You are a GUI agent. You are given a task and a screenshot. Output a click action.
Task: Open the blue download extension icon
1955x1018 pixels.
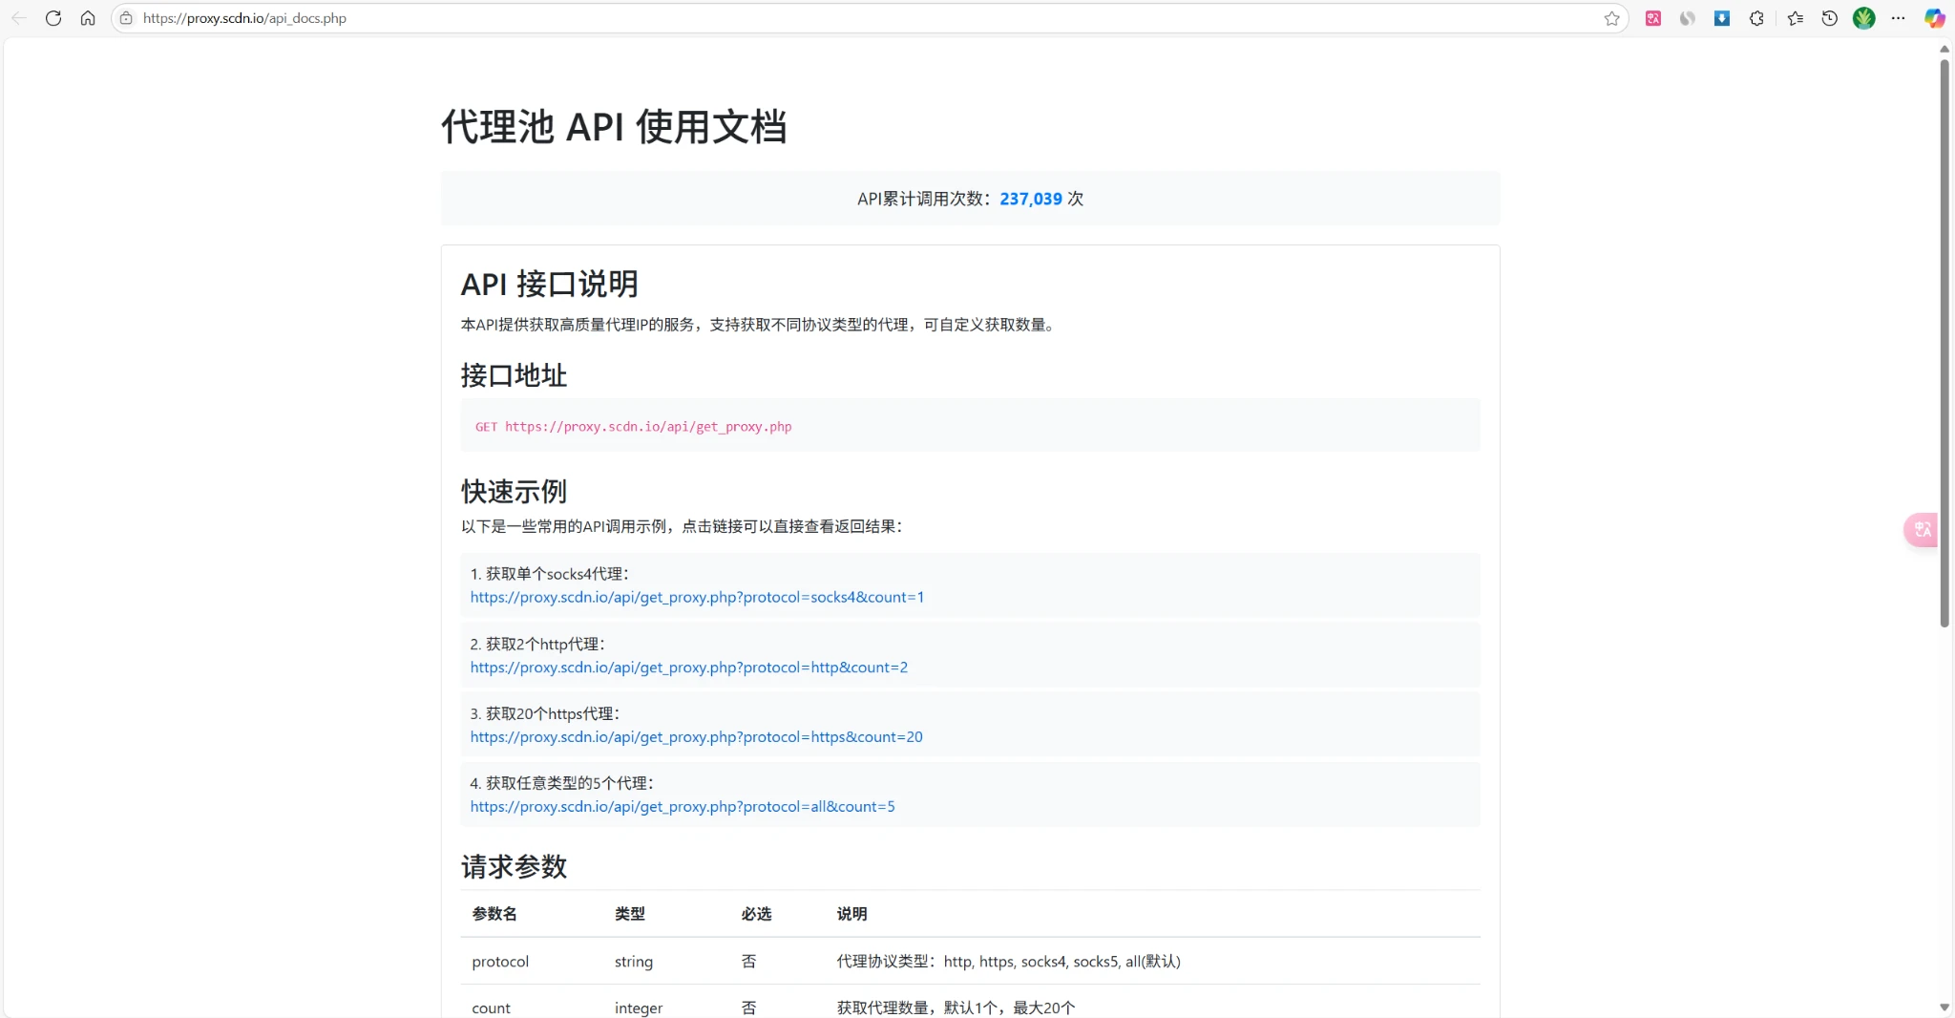click(1722, 18)
